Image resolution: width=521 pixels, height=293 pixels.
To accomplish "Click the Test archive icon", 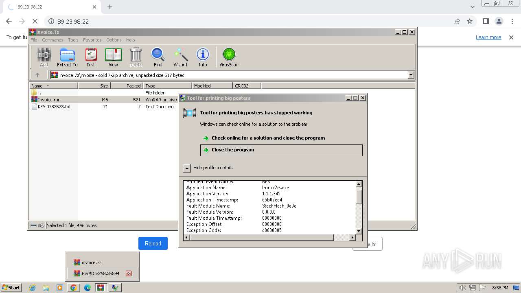I will (91, 57).
